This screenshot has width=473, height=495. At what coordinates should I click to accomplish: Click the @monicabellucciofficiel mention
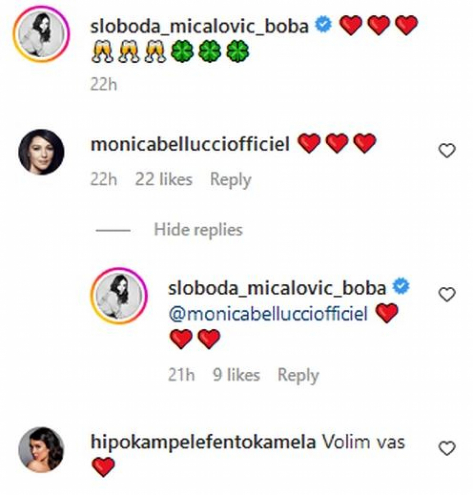coord(267,314)
